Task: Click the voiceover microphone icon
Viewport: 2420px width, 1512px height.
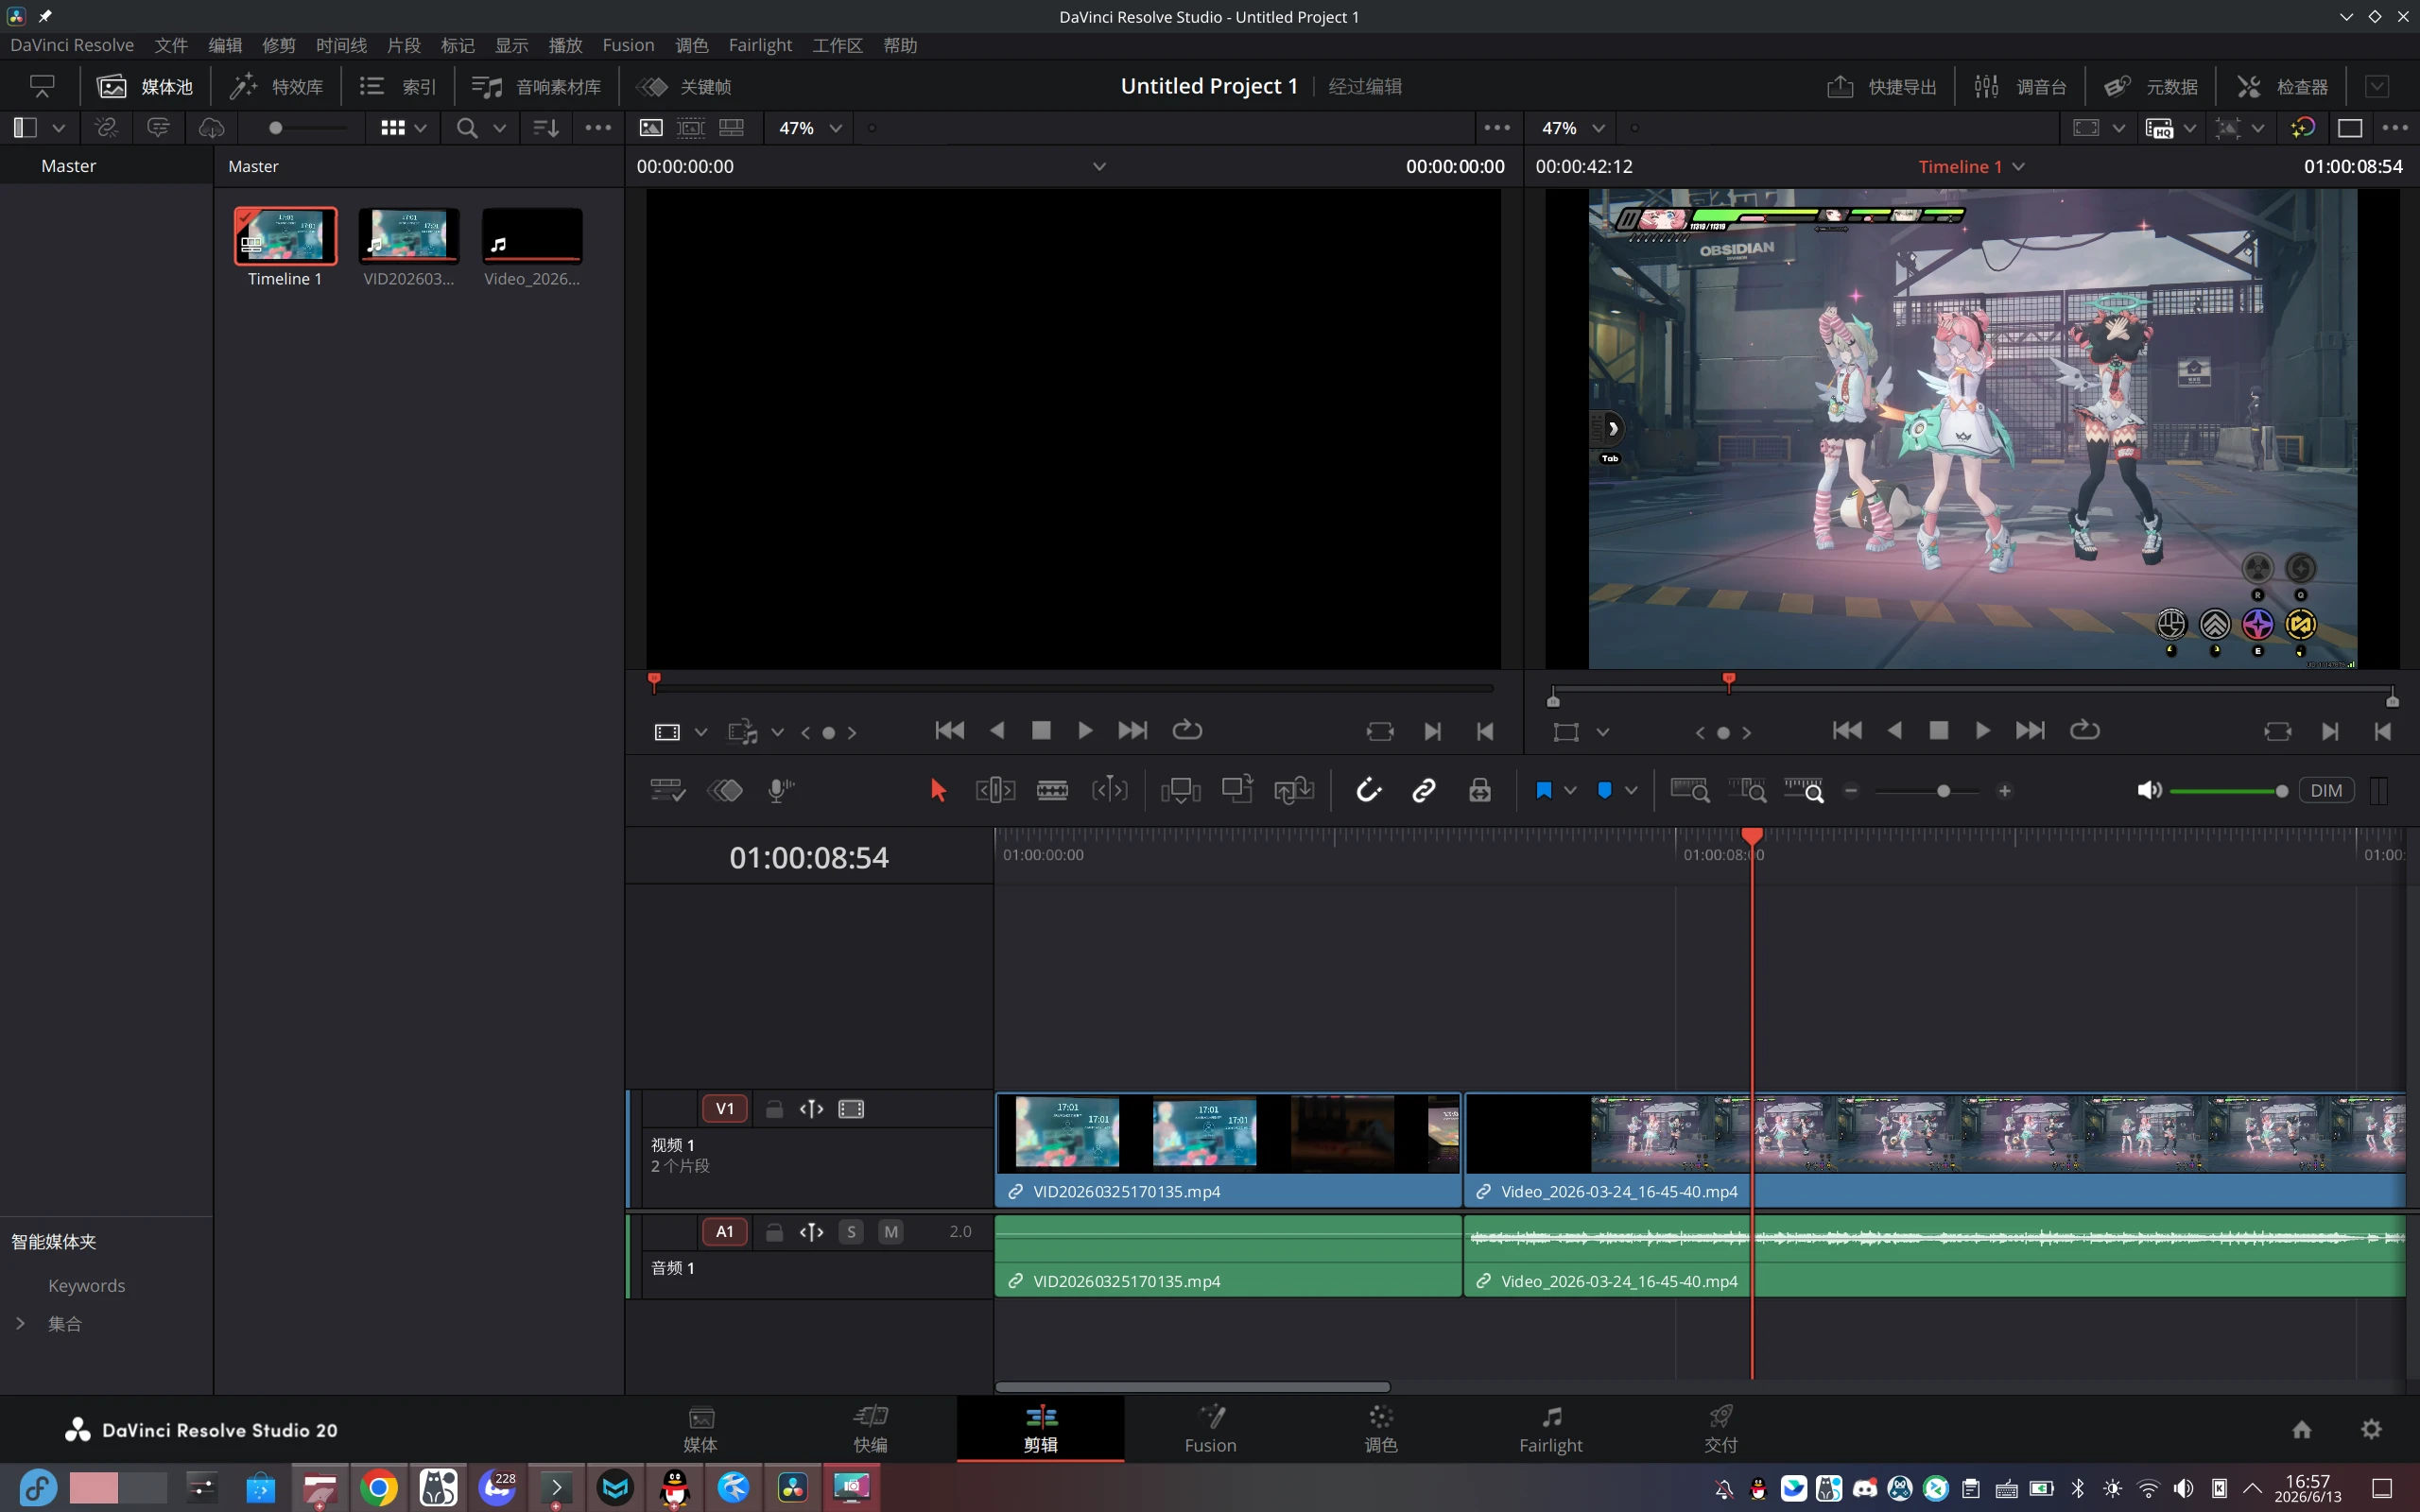Action: 781,790
